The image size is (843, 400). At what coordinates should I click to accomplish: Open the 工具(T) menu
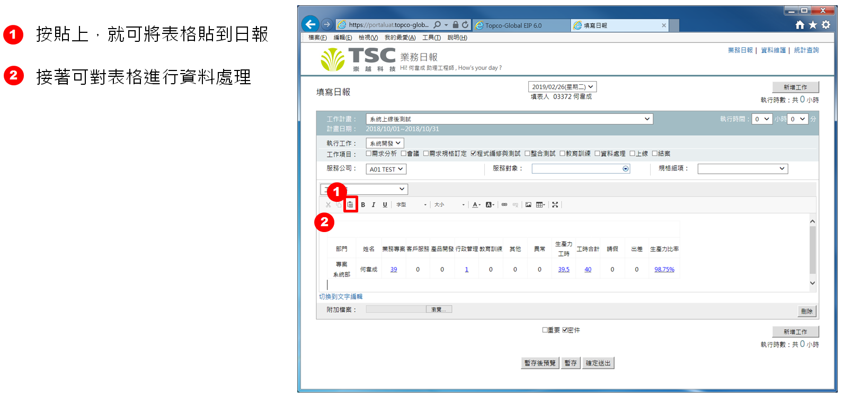[431, 38]
